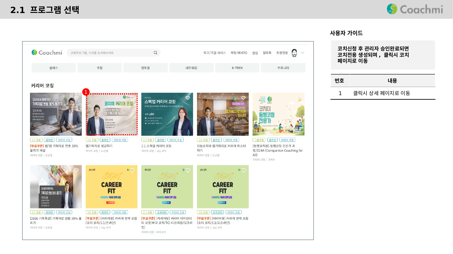Click the 커리어 코칭 | Joy 코치 text under 스펙업 card

click(154, 151)
